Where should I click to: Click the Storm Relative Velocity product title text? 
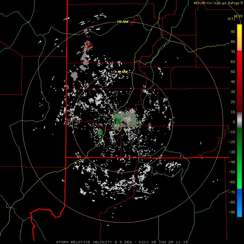(84, 242)
